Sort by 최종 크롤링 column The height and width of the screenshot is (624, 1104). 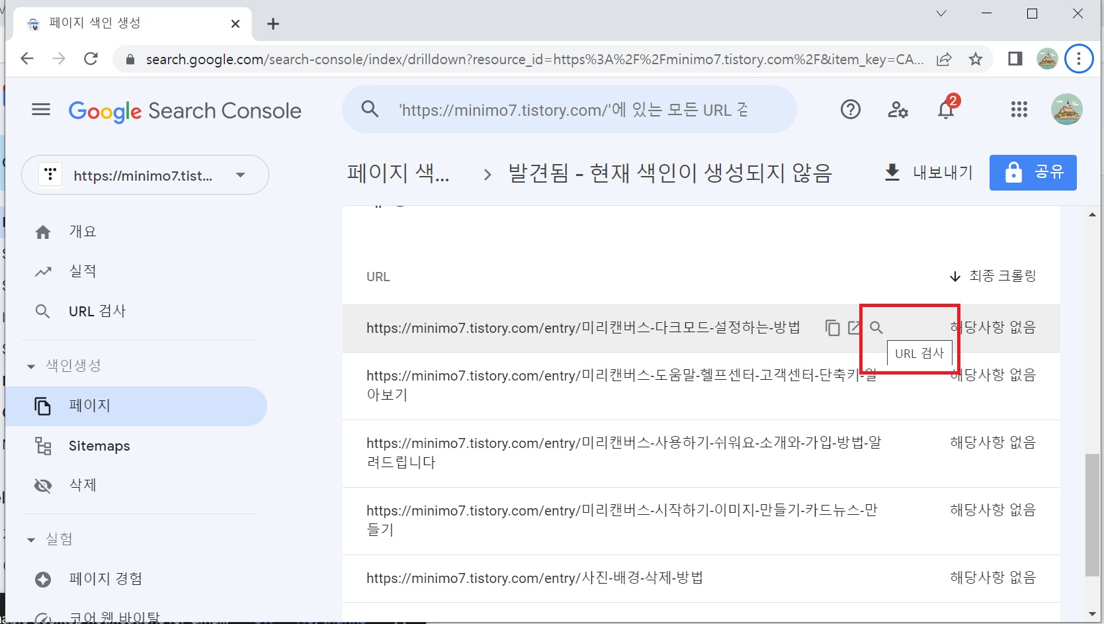pos(993,276)
